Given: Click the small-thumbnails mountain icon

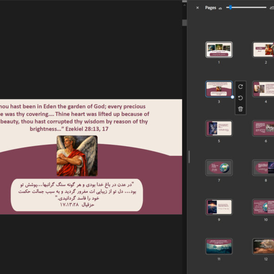Looking at the screenshot, I should point(220,8).
